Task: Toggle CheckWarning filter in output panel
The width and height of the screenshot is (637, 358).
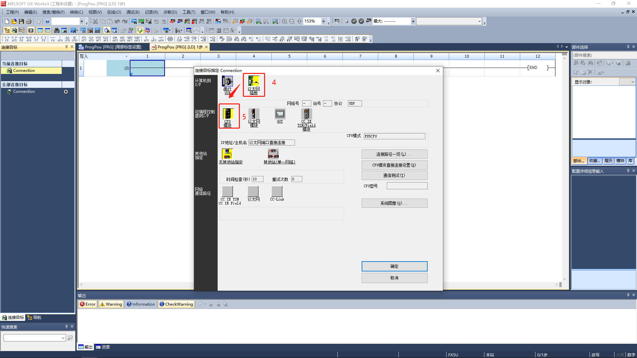Action: click(176, 304)
